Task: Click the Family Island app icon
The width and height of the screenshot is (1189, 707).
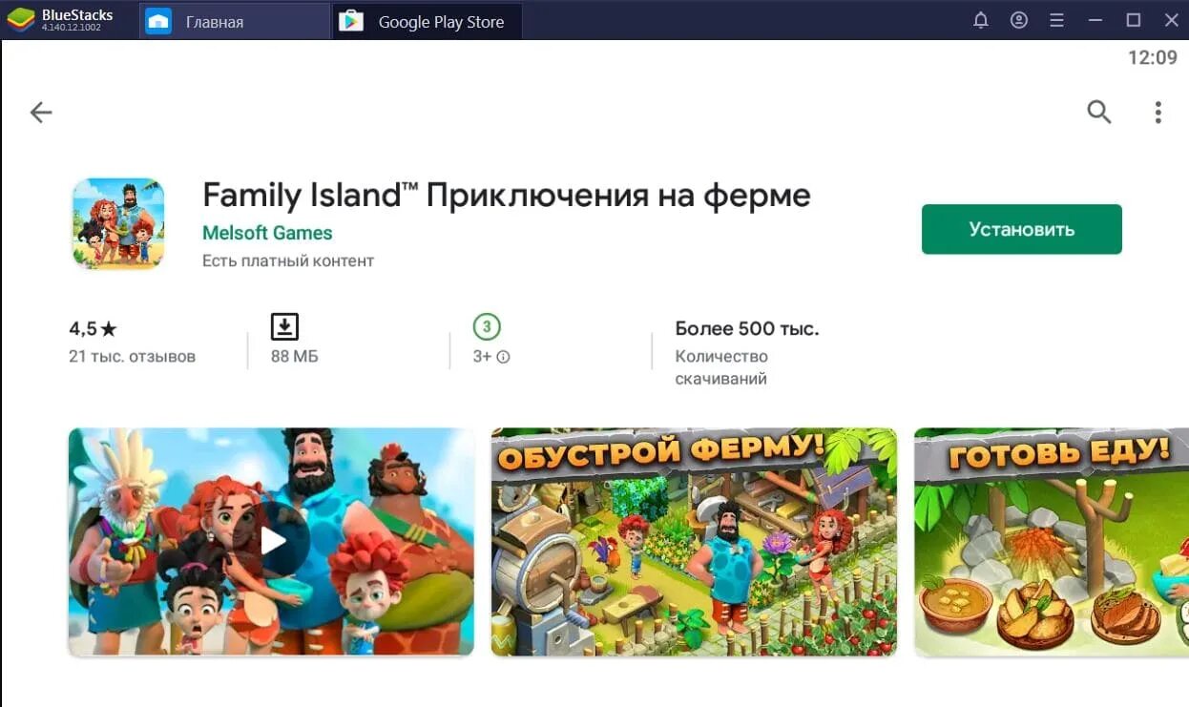Action: 118,223
